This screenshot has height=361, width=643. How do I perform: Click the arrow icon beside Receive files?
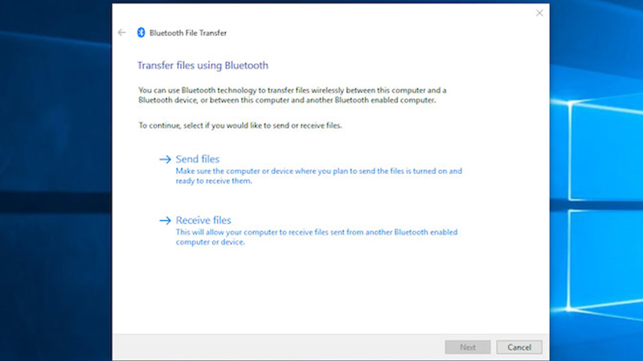[x=166, y=221]
